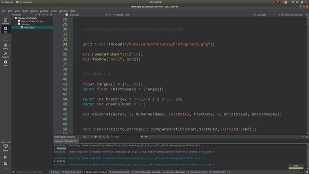Open the kit selector Debug monitor
The image size is (309, 174).
pos(5,147)
